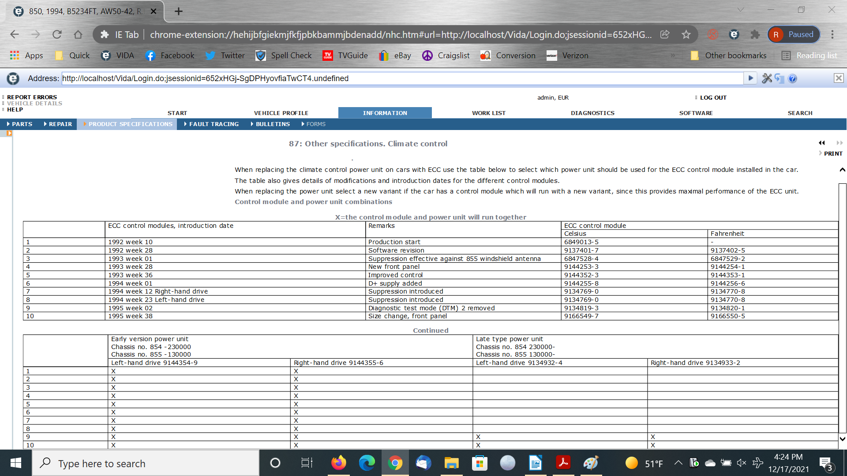Bookmark page with star icon
Viewport: 847px width, 476px height.
[x=686, y=34]
